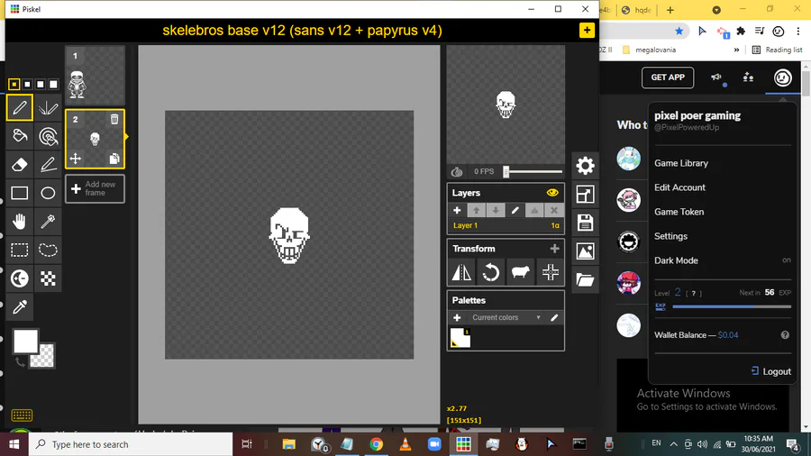Open Chrome from the taskbar
Screen dimensions: 811x456
376,444
